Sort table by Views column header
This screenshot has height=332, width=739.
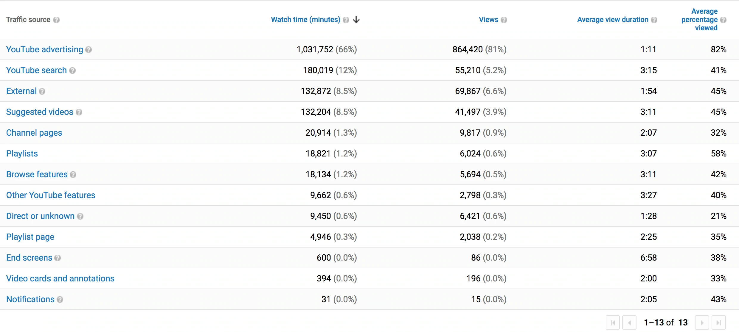[x=488, y=20]
